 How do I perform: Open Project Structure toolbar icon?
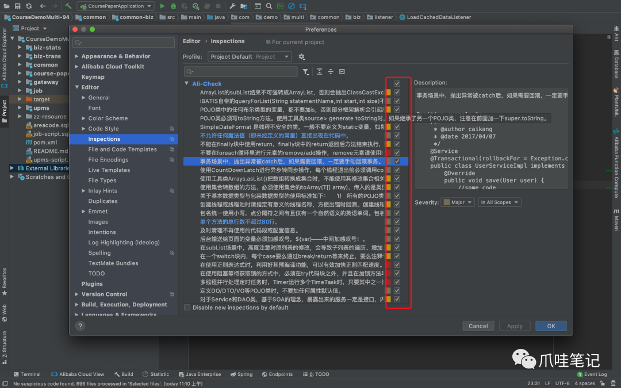244,6
